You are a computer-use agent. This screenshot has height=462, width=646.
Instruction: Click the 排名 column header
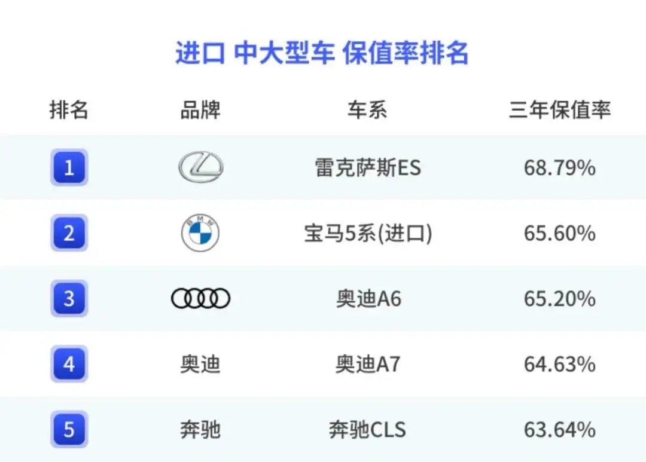click(x=69, y=110)
